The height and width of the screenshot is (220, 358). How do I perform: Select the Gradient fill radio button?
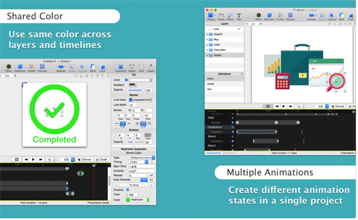[126, 85]
